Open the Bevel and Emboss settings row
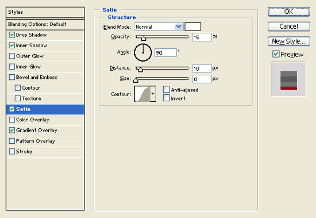This screenshot has height=218, width=316. [x=45, y=77]
